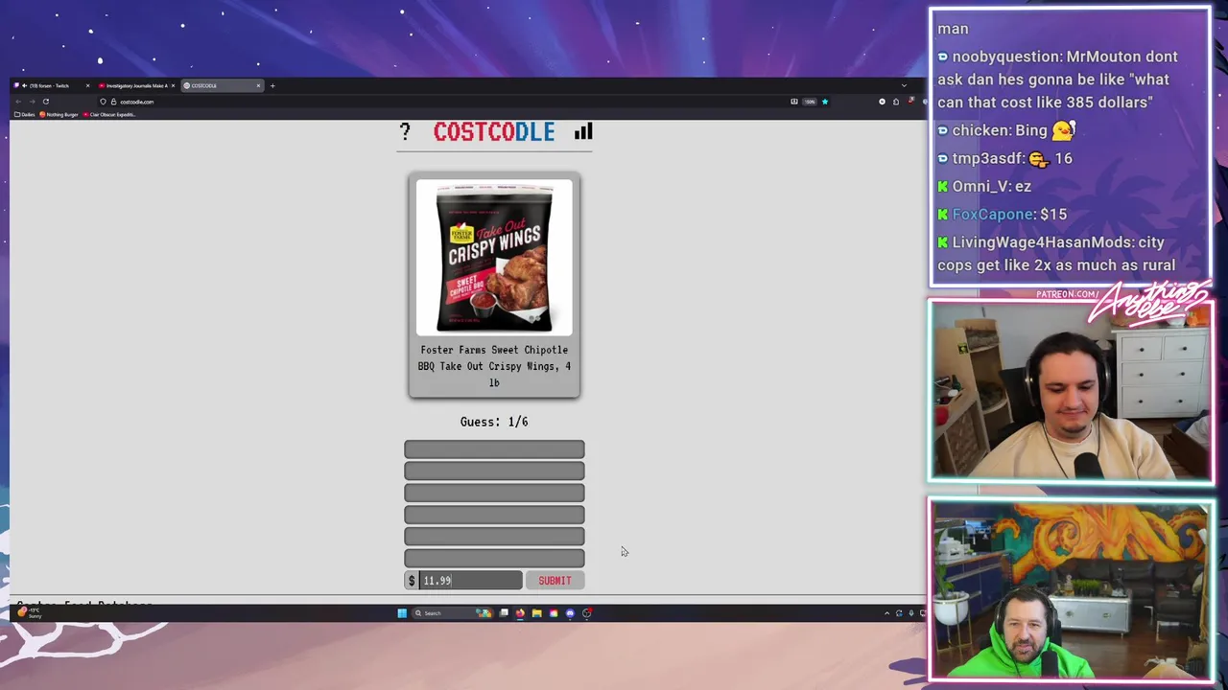Close the COSTCODLE browser tab

pyautogui.click(x=258, y=85)
